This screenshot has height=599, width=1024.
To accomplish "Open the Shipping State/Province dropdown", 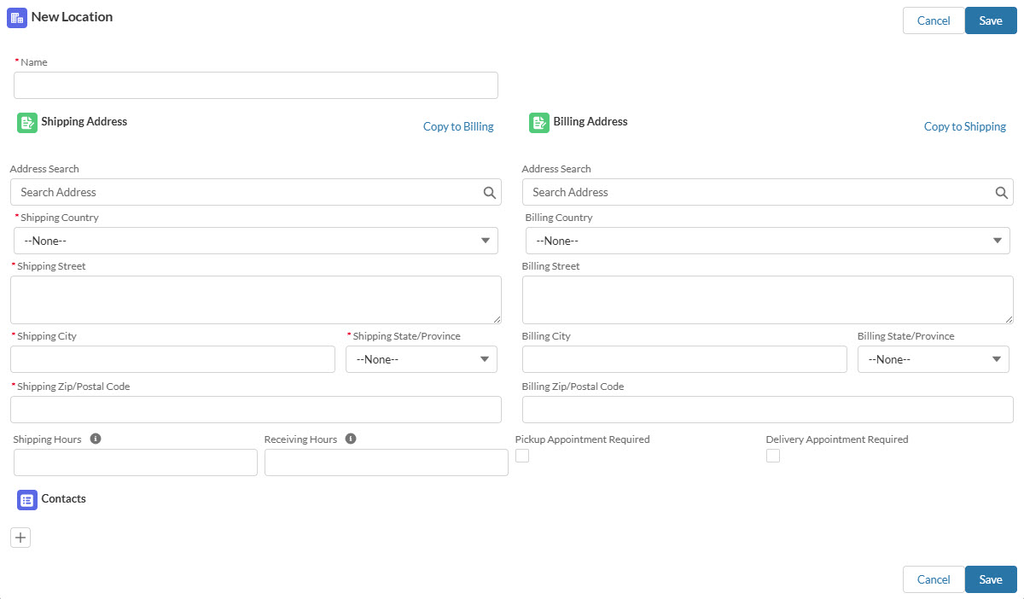I will [x=422, y=359].
